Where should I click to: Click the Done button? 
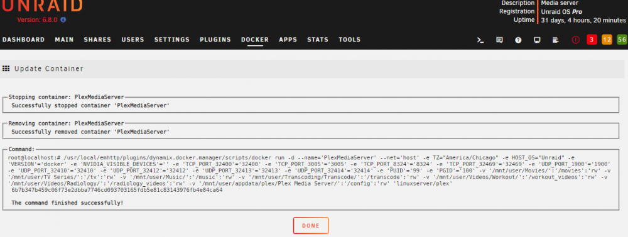click(x=311, y=226)
